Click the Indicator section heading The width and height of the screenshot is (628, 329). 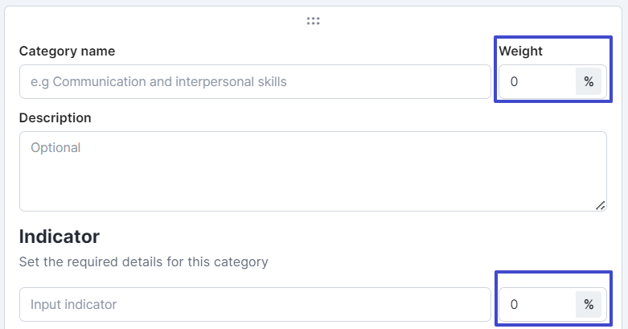pyautogui.click(x=60, y=236)
